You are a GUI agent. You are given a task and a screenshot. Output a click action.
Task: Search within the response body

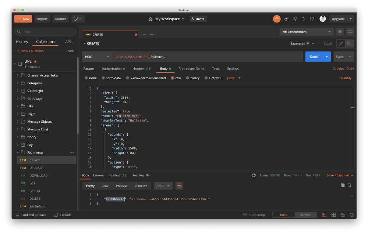[350, 185]
